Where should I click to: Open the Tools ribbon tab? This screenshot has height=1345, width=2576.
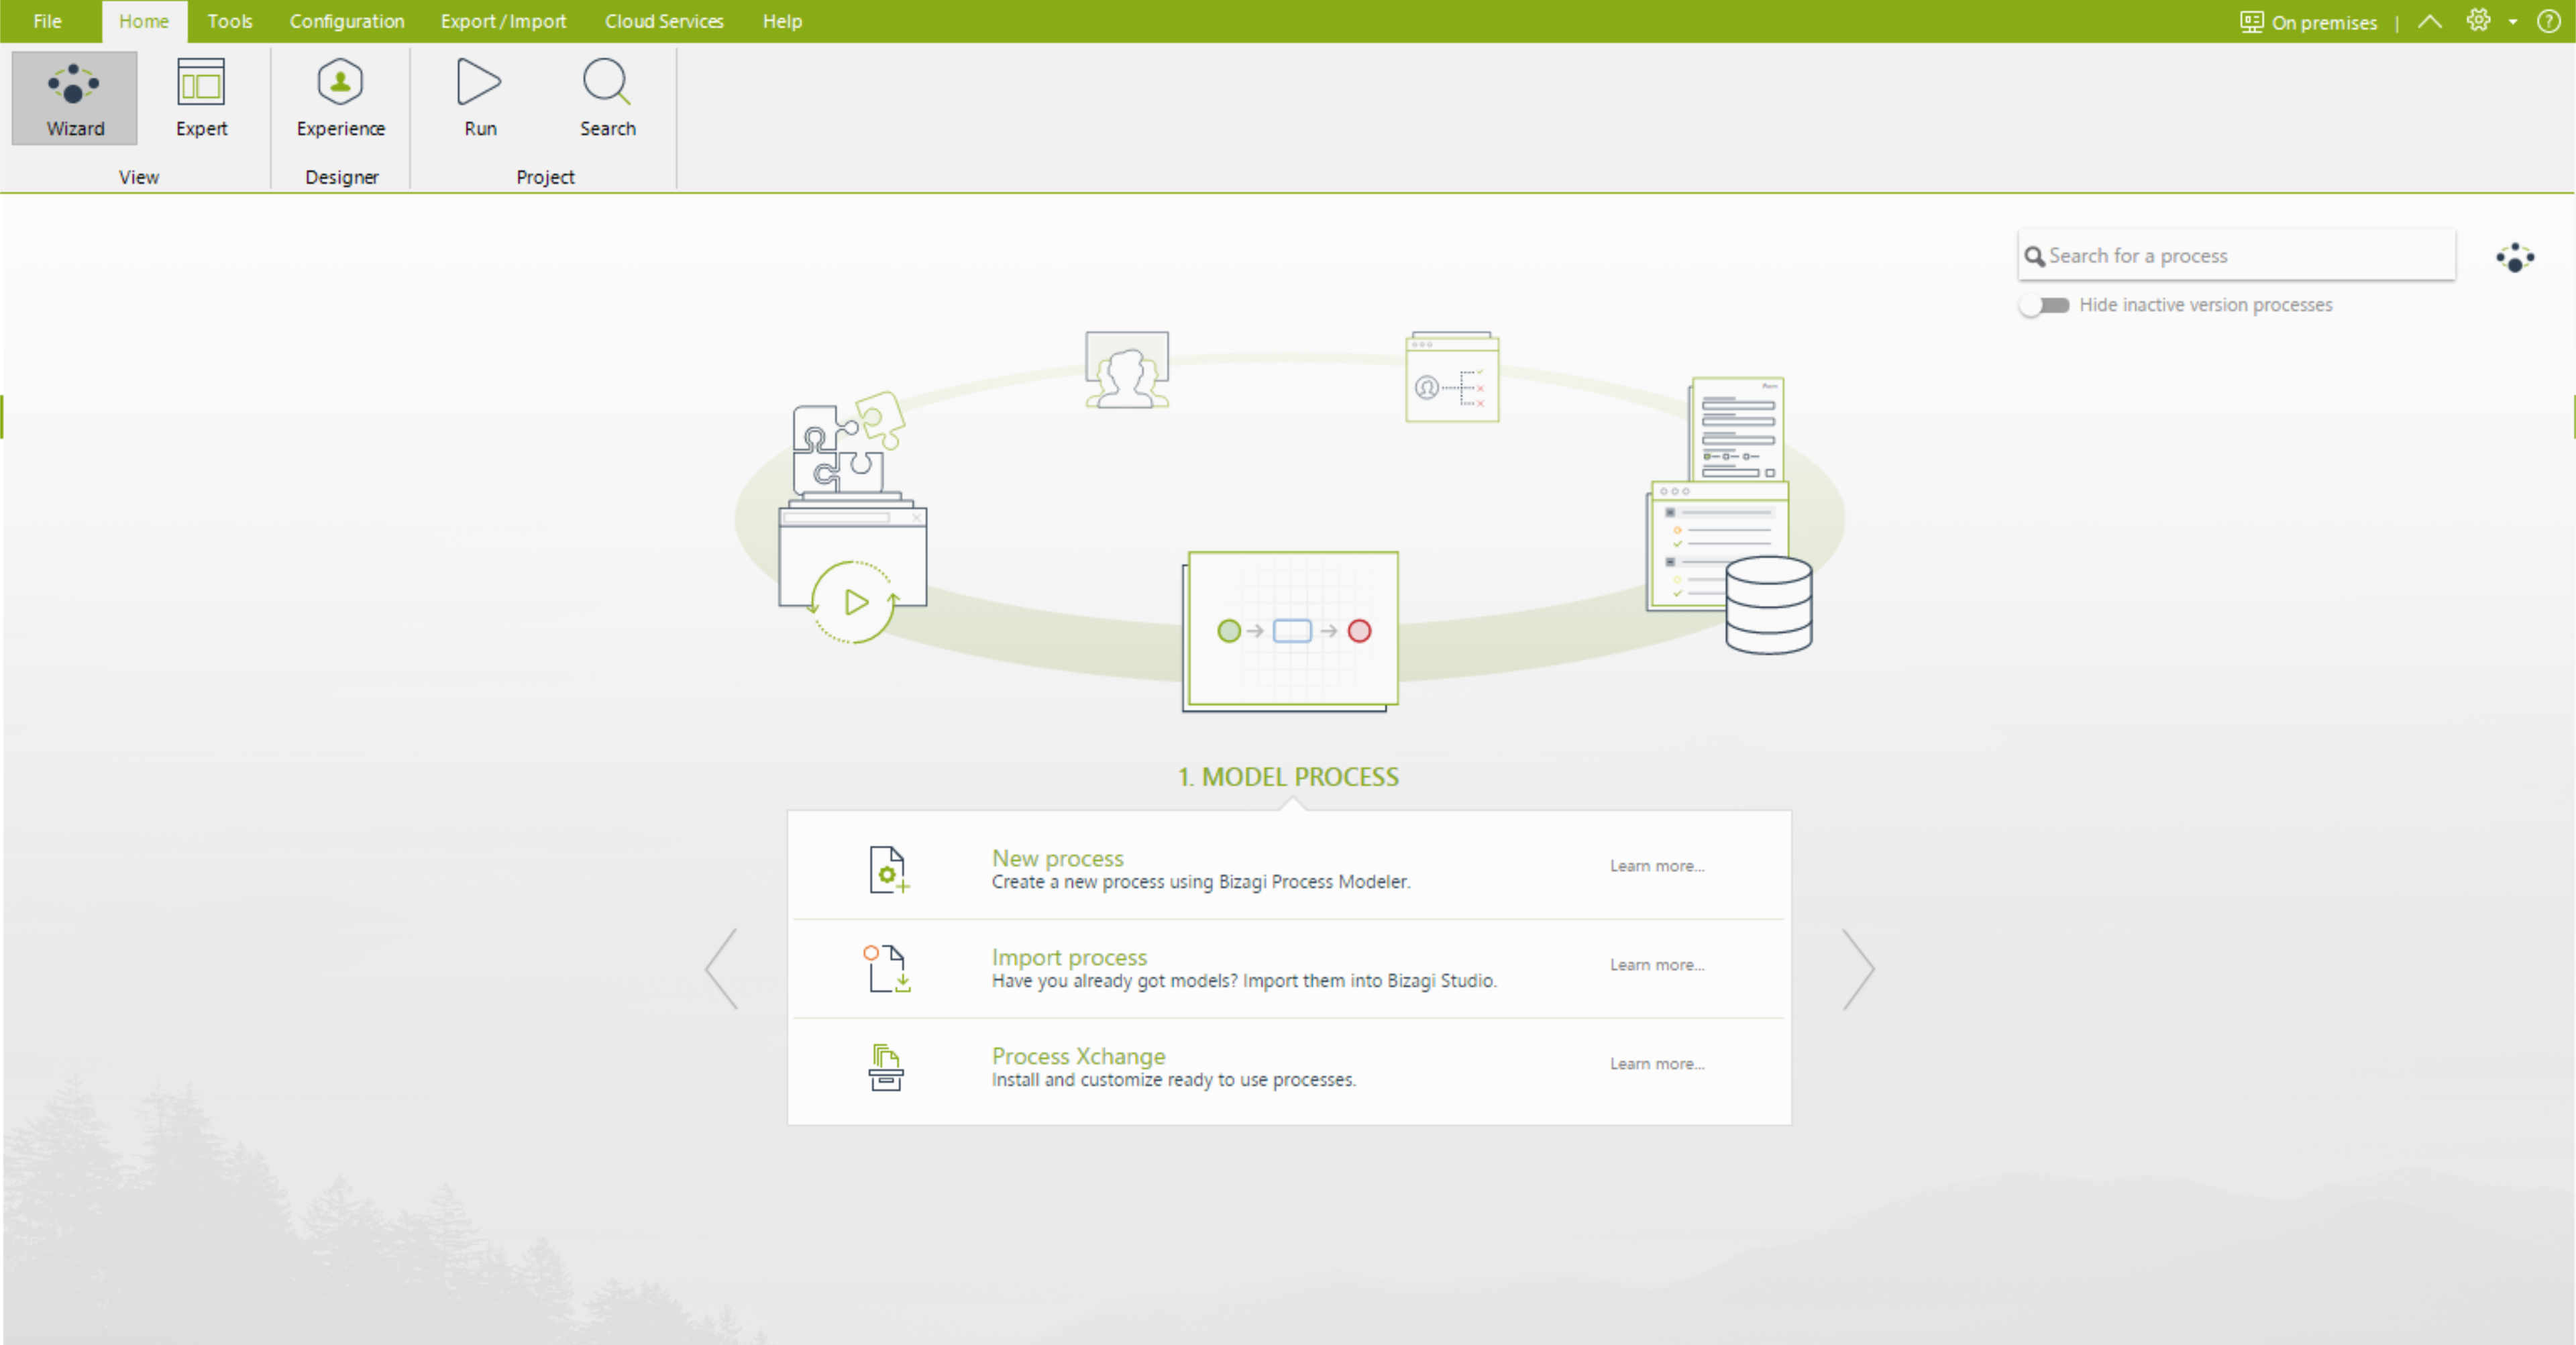(229, 21)
